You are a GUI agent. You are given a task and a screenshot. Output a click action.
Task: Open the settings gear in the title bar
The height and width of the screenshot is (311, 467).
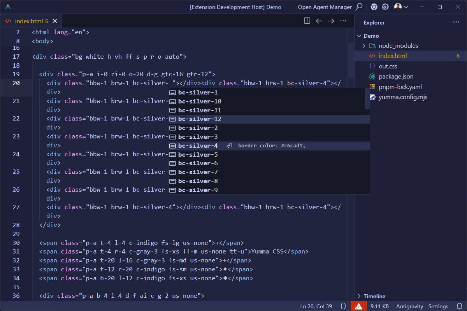pos(385,7)
